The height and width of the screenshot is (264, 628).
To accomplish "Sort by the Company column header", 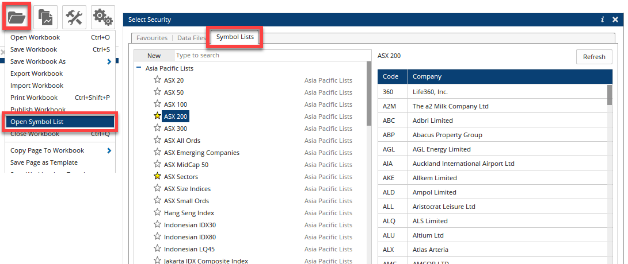I will coord(510,76).
